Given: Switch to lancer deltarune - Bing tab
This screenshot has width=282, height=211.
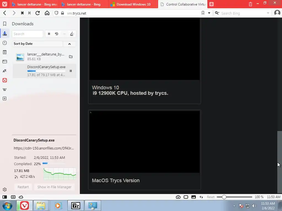Looking at the screenshot, I should [84, 4].
